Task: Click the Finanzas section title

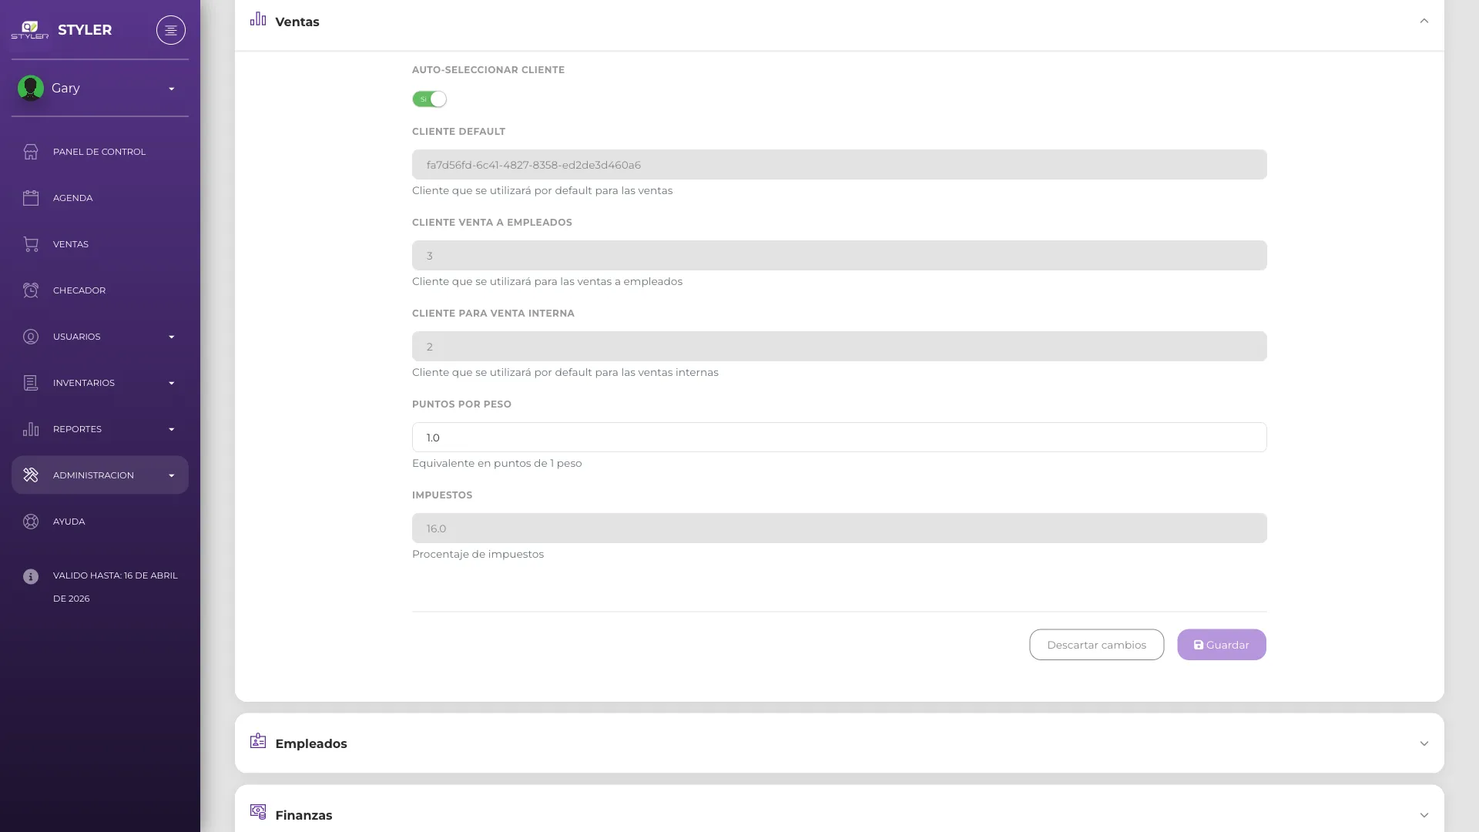Action: pyautogui.click(x=304, y=815)
